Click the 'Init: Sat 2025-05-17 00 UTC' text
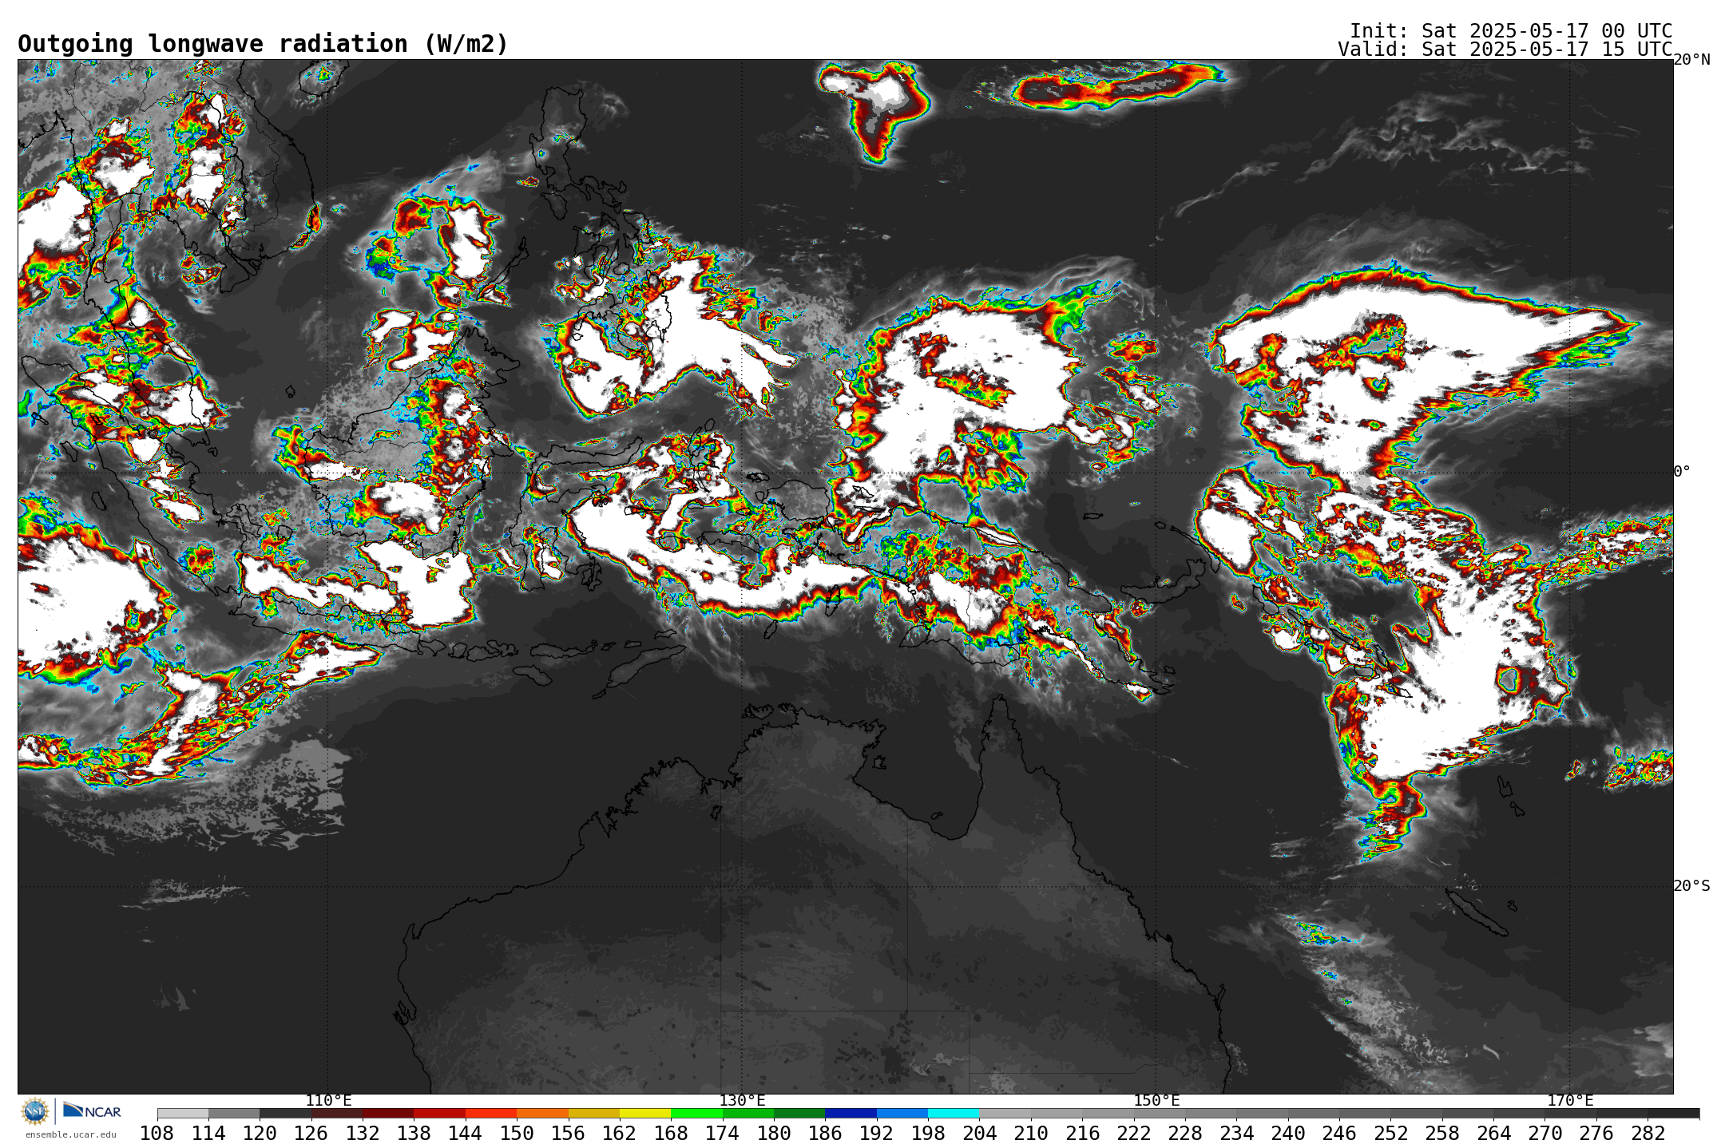 tap(1511, 31)
